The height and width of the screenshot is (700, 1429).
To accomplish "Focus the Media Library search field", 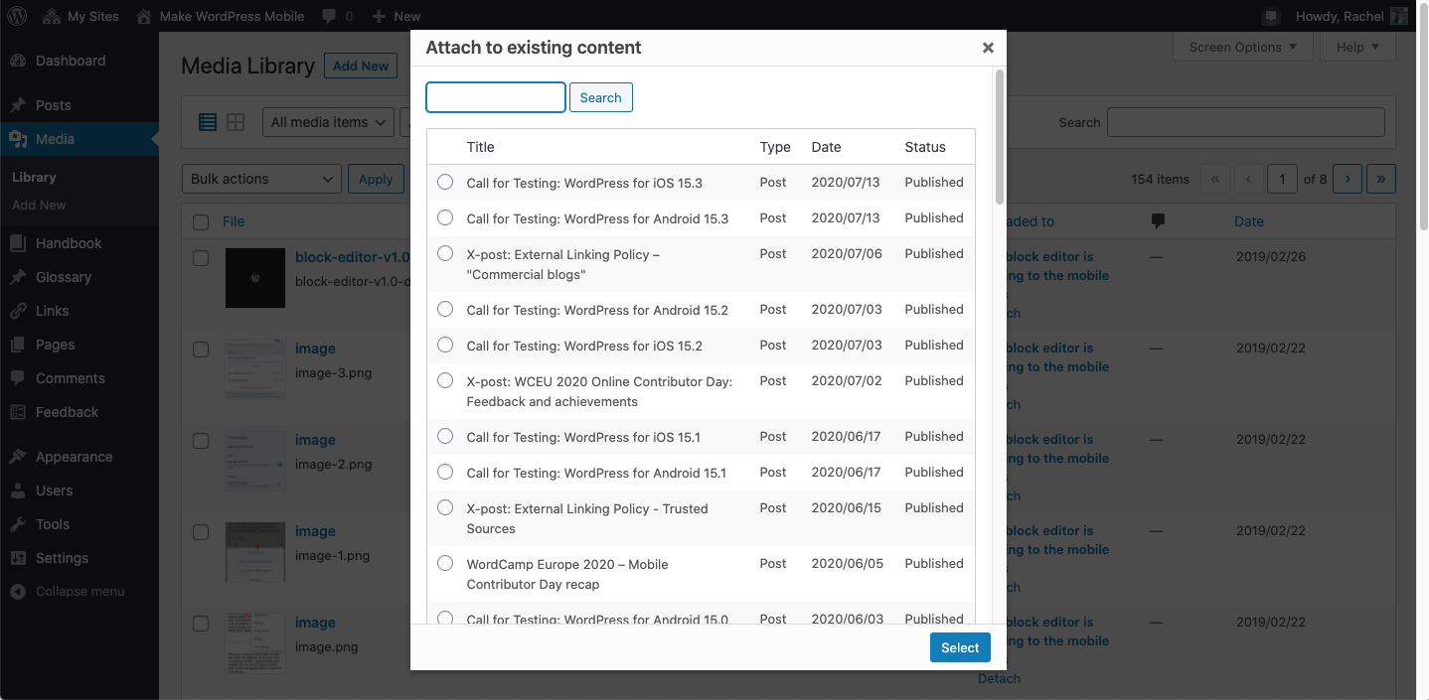I will (1246, 122).
